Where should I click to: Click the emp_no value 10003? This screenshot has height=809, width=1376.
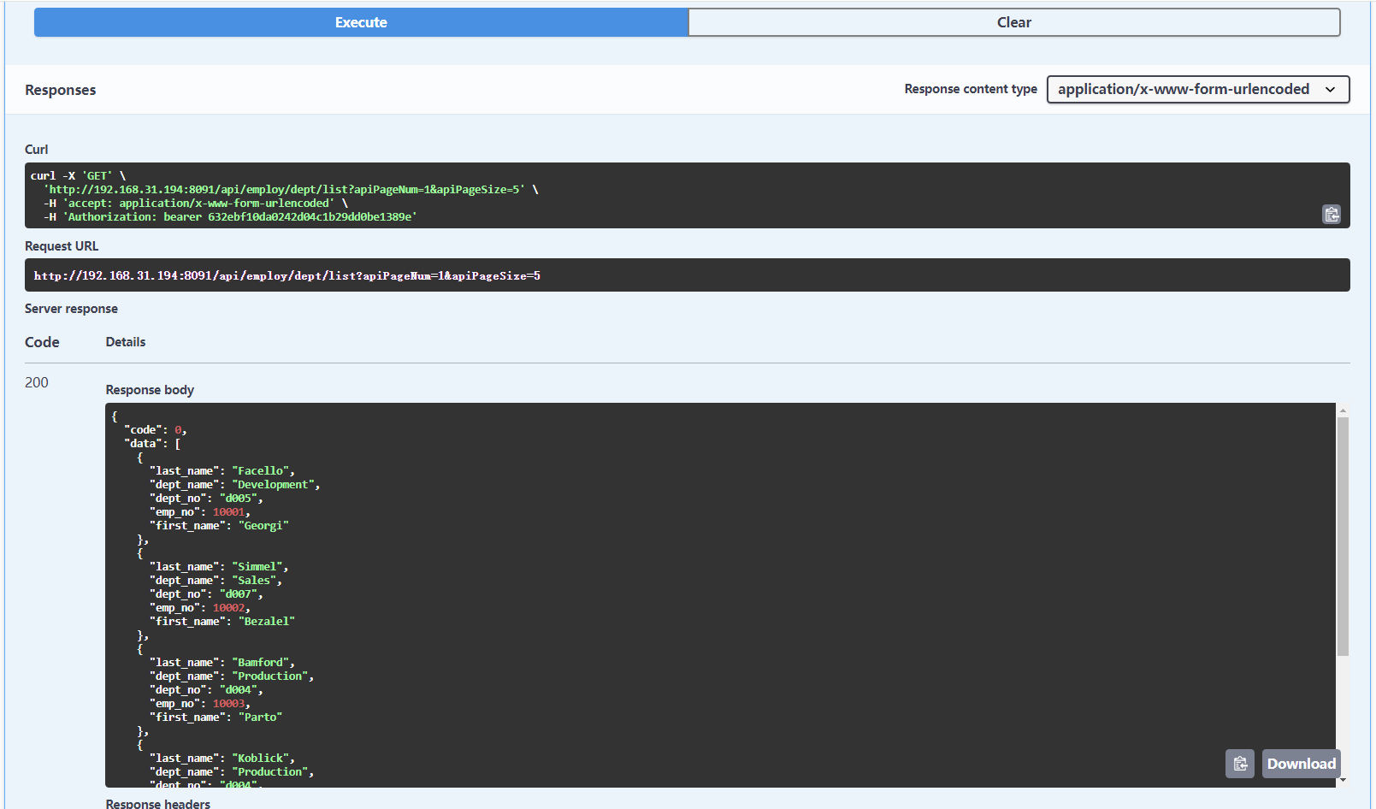point(228,703)
